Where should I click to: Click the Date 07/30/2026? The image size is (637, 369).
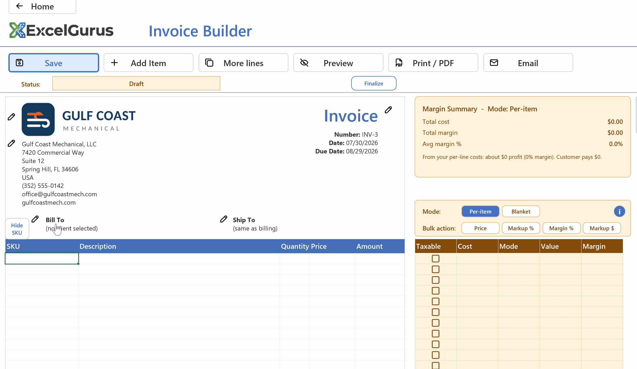(x=353, y=143)
